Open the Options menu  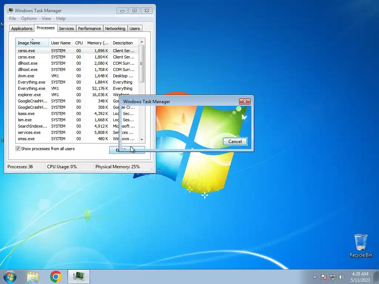pos(29,18)
